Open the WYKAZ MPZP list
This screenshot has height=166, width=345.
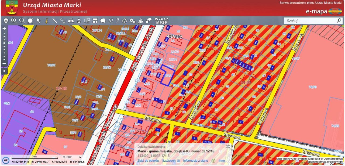pyautogui.click(x=161, y=21)
